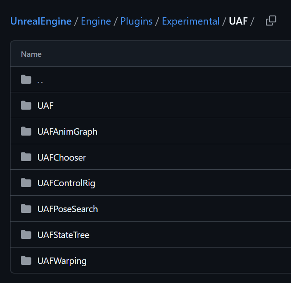Go to the Engine breadcrumb folder
291x283 pixels.
pyautogui.click(x=96, y=21)
